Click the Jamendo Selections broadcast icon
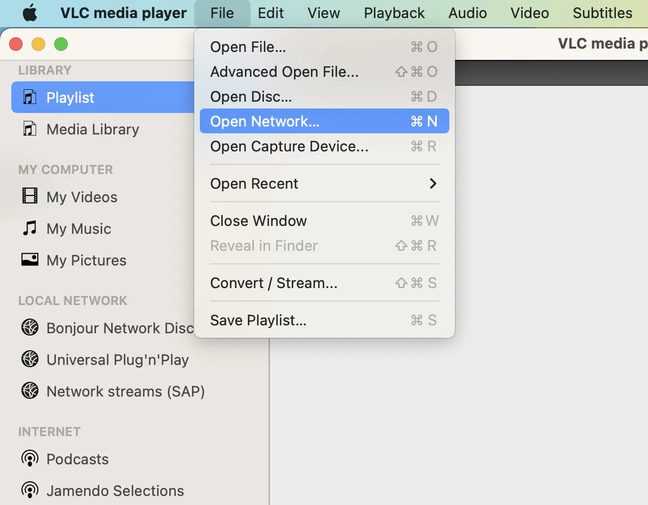648x505 pixels. pyautogui.click(x=30, y=490)
